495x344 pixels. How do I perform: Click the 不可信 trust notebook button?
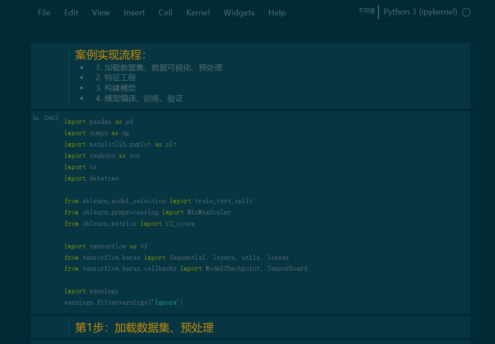coord(367,11)
